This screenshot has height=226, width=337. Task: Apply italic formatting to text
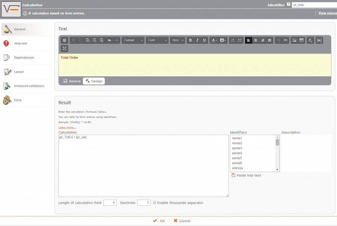point(197,40)
